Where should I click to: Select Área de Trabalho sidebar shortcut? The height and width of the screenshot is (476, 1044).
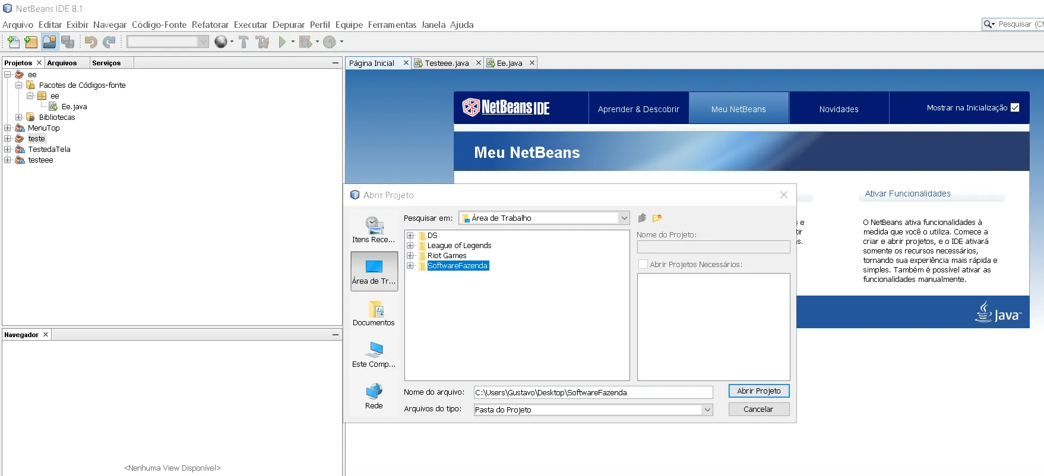(x=374, y=271)
